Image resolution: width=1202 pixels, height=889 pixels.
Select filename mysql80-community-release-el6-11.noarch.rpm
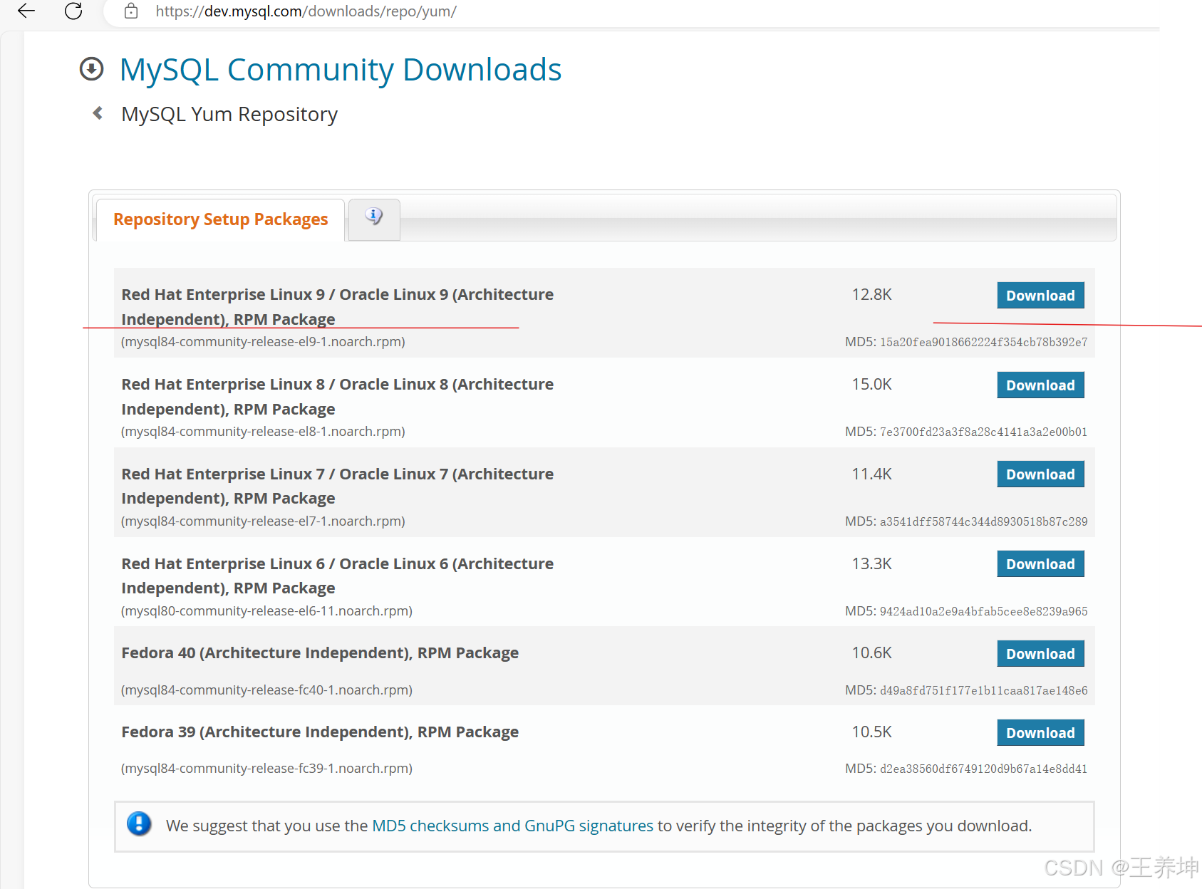point(266,611)
